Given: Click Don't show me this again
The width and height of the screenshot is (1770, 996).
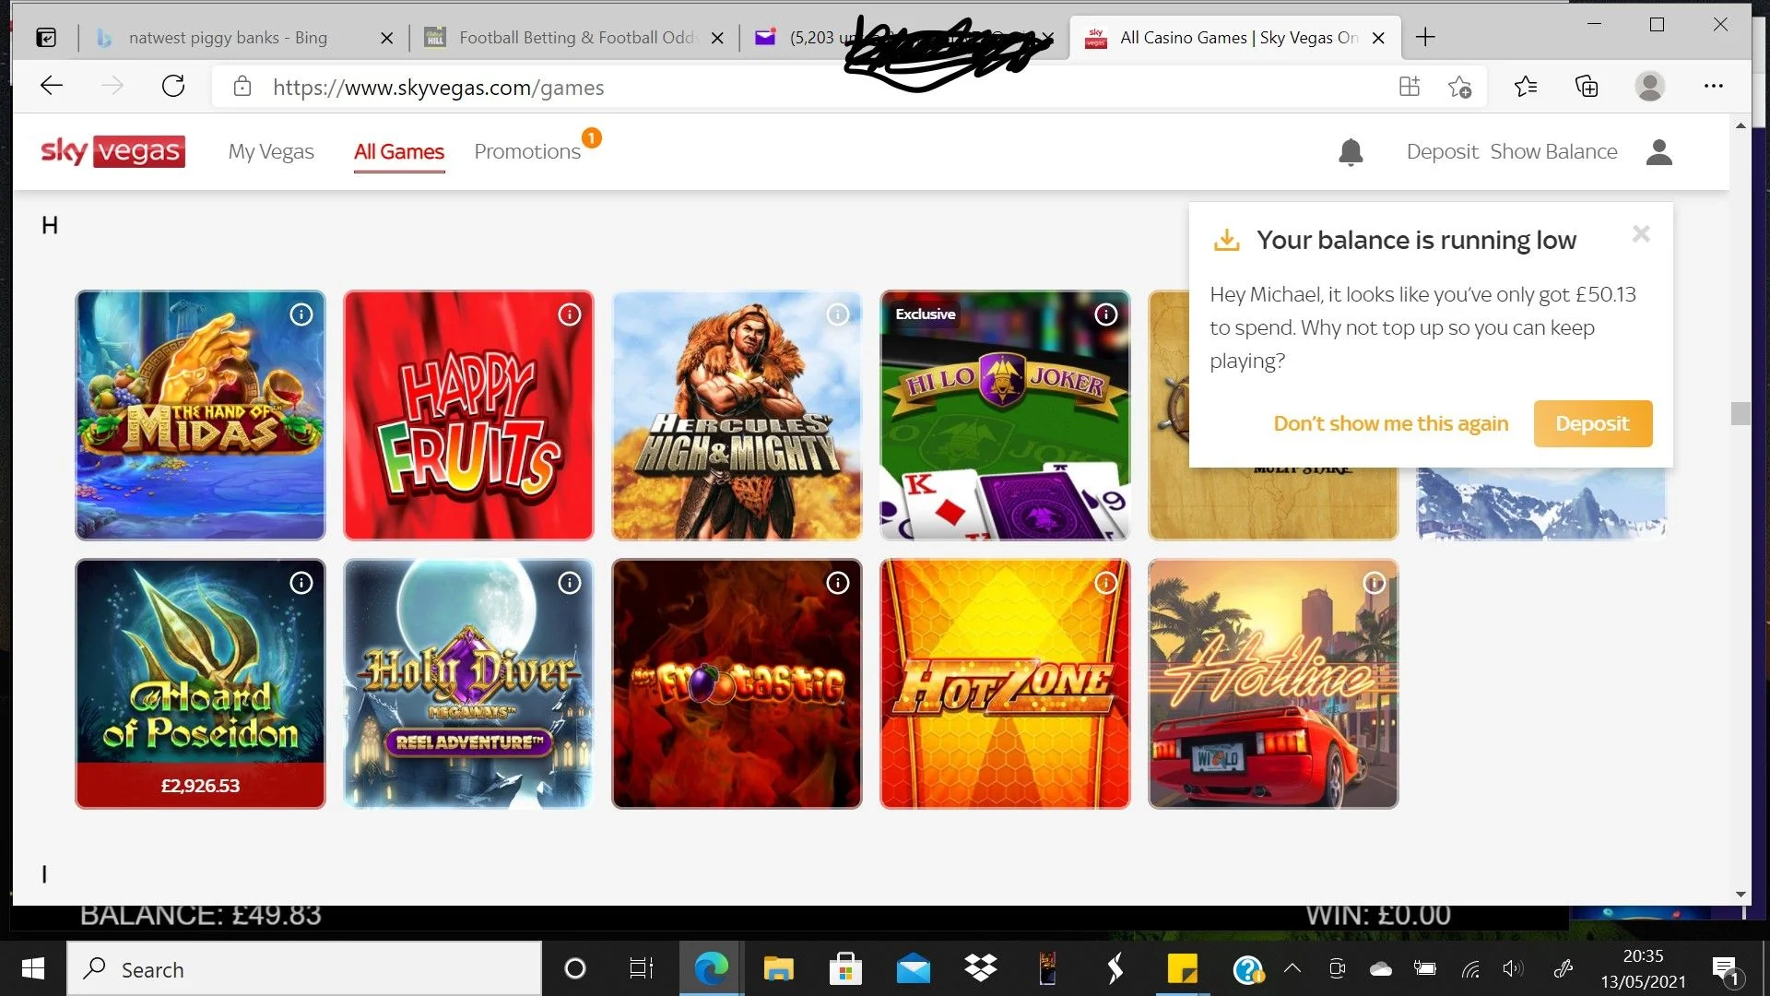Looking at the screenshot, I should [x=1391, y=423].
